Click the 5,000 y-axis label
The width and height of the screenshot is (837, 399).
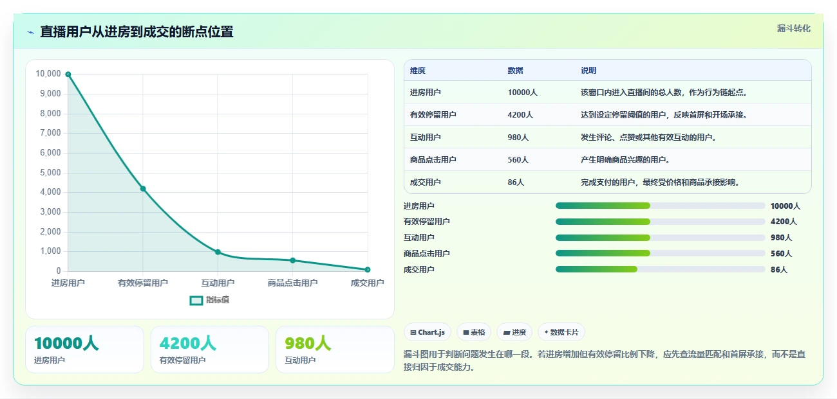[50, 172]
